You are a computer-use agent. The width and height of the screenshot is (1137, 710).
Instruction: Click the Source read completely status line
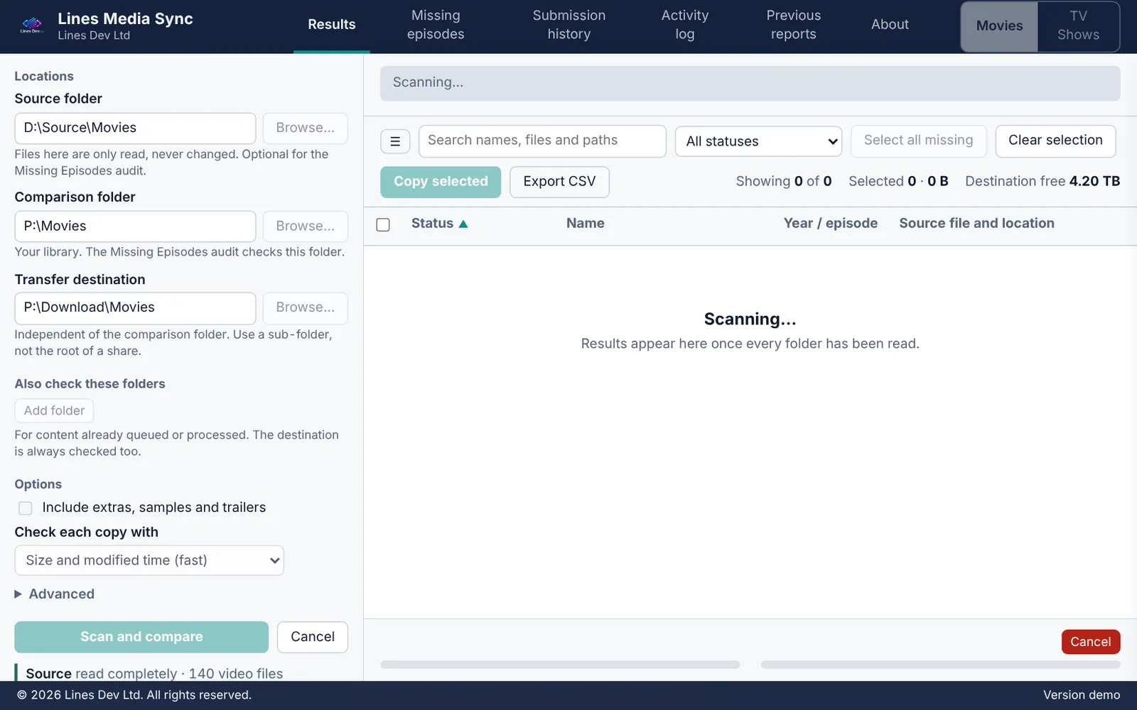(154, 673)
